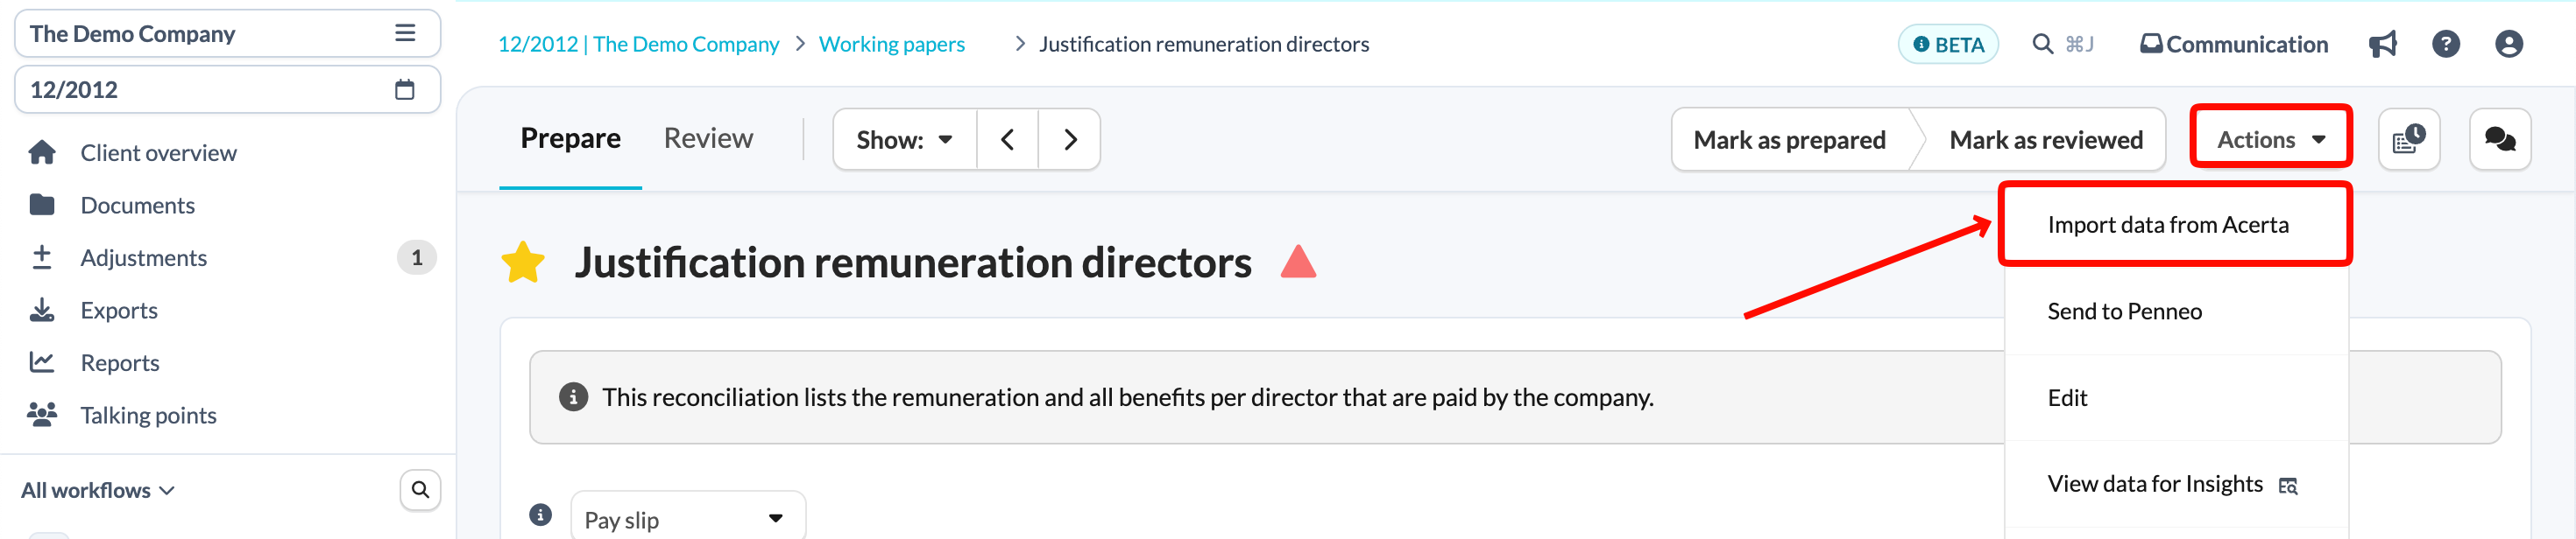Click the workflow search magnifier button
2576x539 pixels.
point(420,490)
